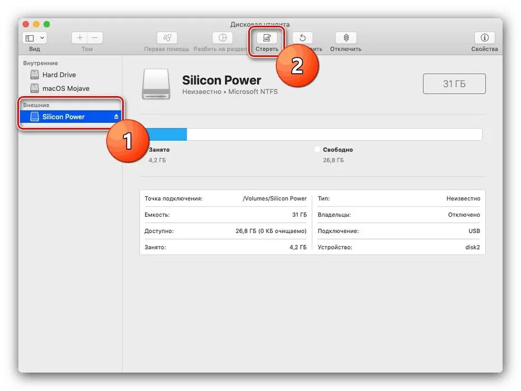
Task: Click '26,8 ГБ (0 КБ очищаемо)' value
Action: (x=271, y=231)
